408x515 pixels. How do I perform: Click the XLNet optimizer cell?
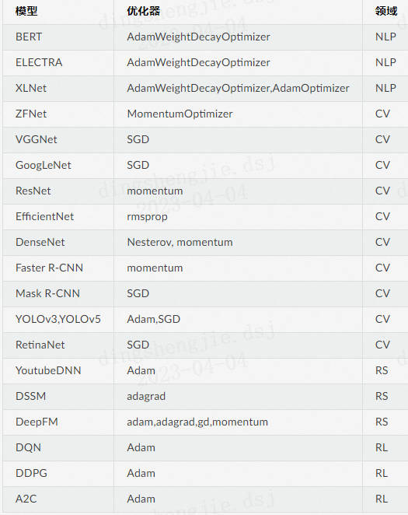238,88
